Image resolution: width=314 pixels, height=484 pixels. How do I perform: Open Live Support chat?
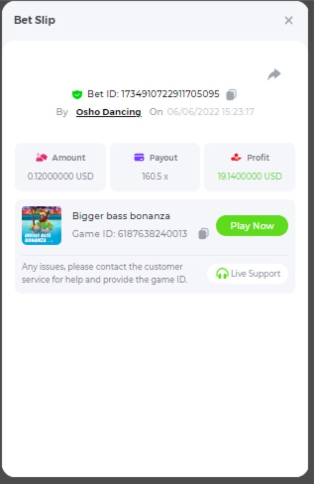click(x=247, y=273)
